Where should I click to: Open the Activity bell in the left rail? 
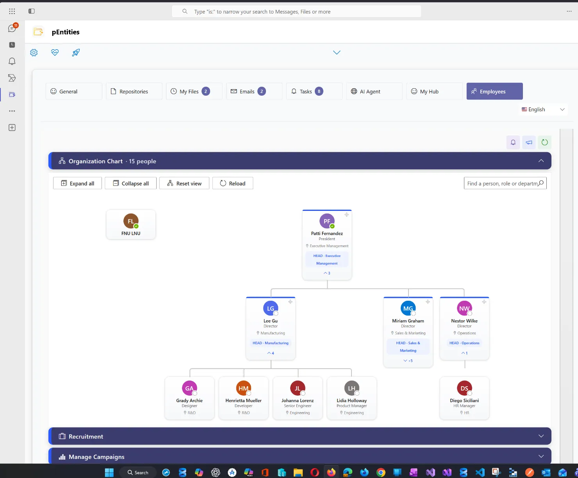coord(12,61)
